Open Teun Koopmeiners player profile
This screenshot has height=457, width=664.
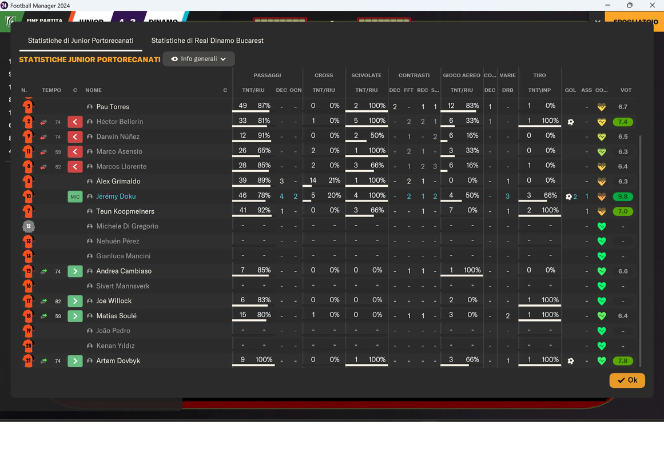tap(125, 211)
